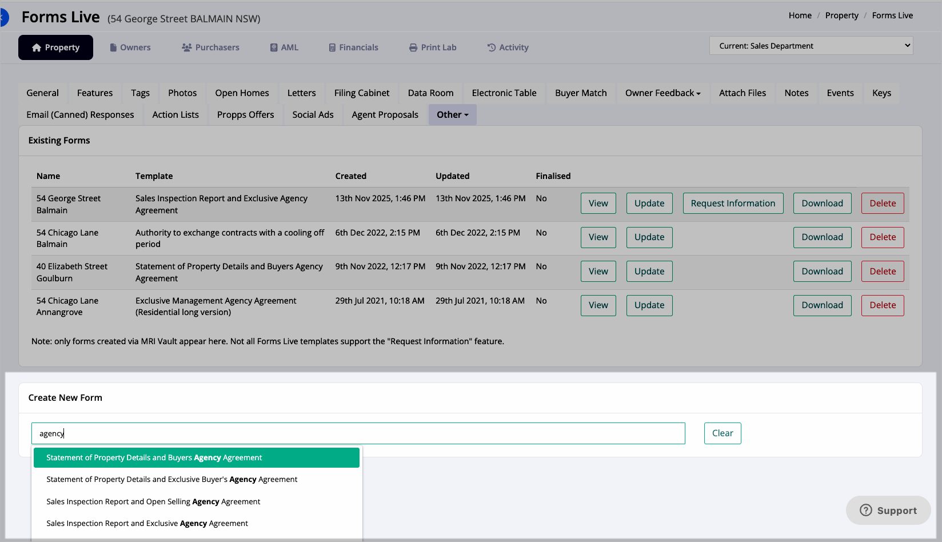The width and height of the screenshot is (942, 542).
Task: Switch to the Letters sub-tab
Action: coord(301,93)
